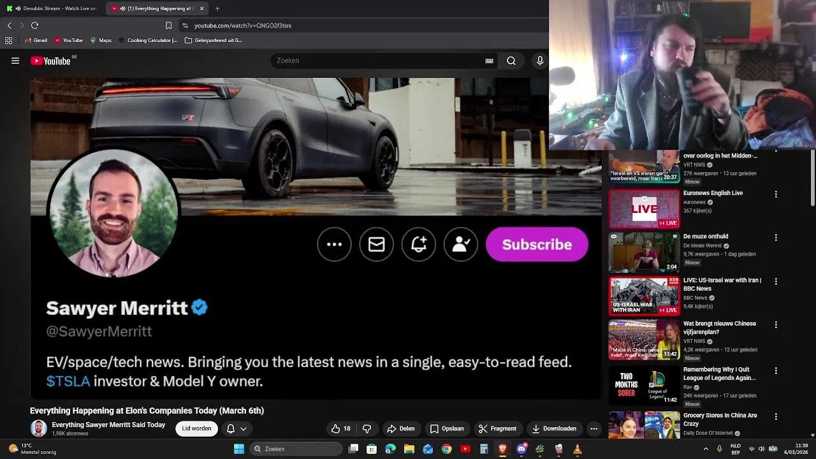Open the YouTube hamburger guide menu
816x459 pixels.
point(15,61)
